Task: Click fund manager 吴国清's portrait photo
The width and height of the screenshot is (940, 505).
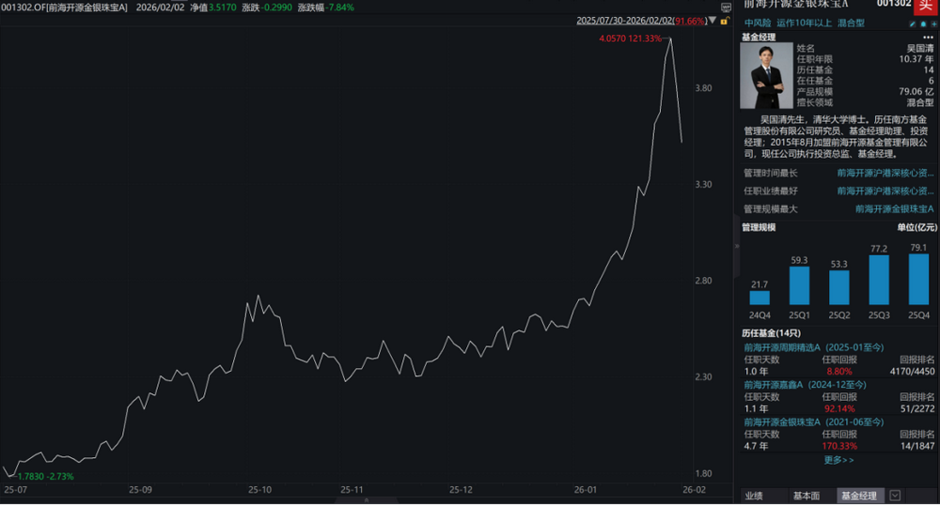Action: click(766, 76)
